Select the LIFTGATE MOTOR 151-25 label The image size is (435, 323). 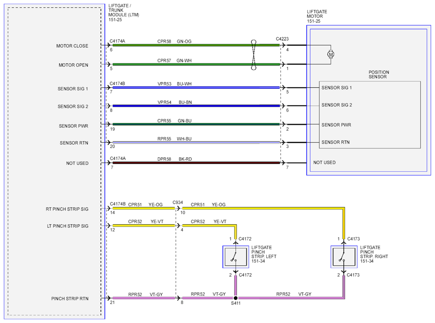tap(317, 16)
